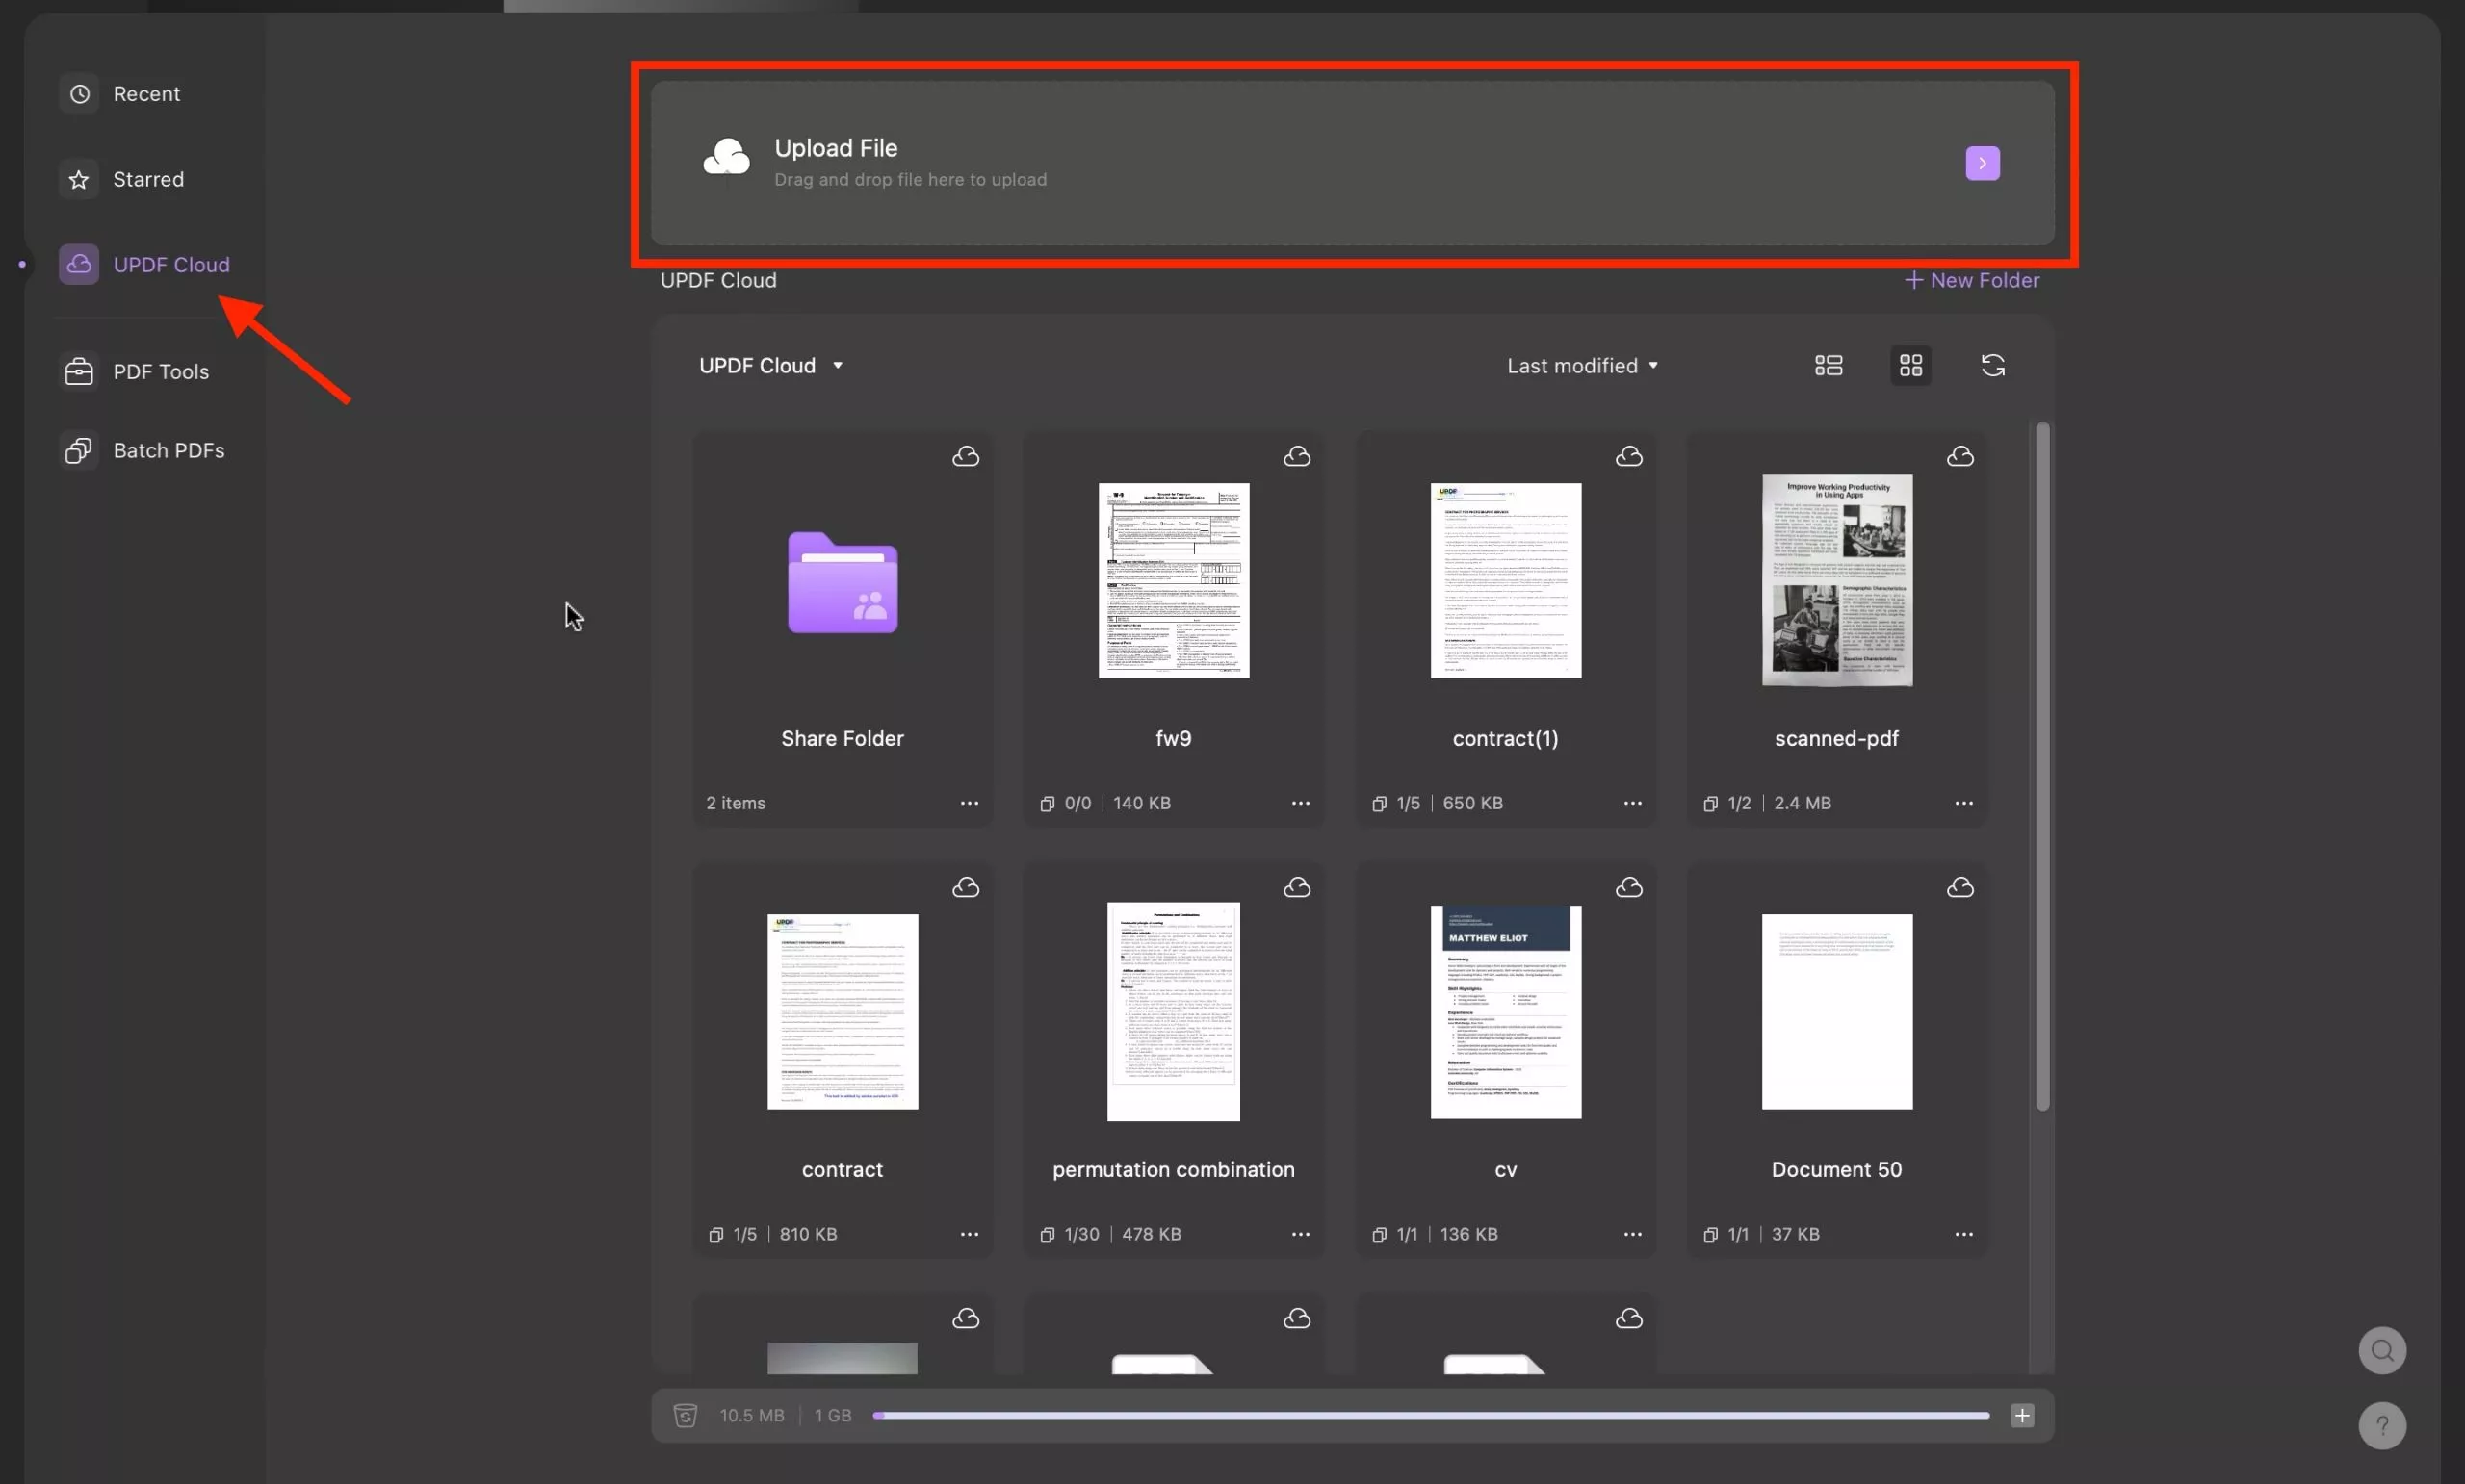This screenshot has width=2465, height=1484.
Task: Click the page count icon under fw9
Action: coord(1047,803)
